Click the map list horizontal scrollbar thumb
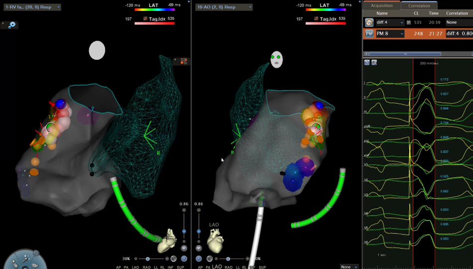This screenshot has height=269, width=473. pos(405,54)
